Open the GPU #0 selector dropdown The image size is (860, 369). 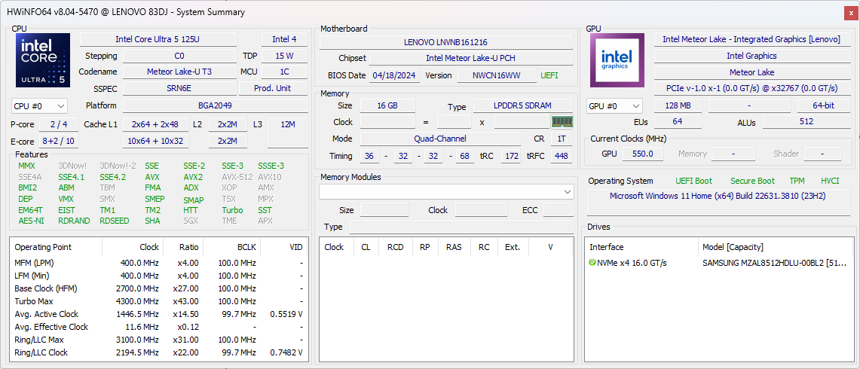tap(615, 106)
